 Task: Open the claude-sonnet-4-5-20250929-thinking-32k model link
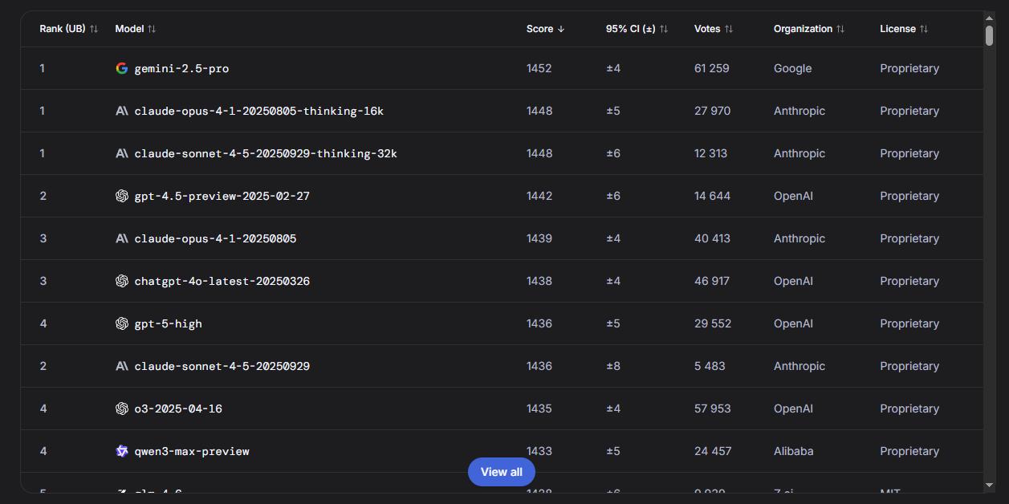pyautogui.click(x=266, y=153)
